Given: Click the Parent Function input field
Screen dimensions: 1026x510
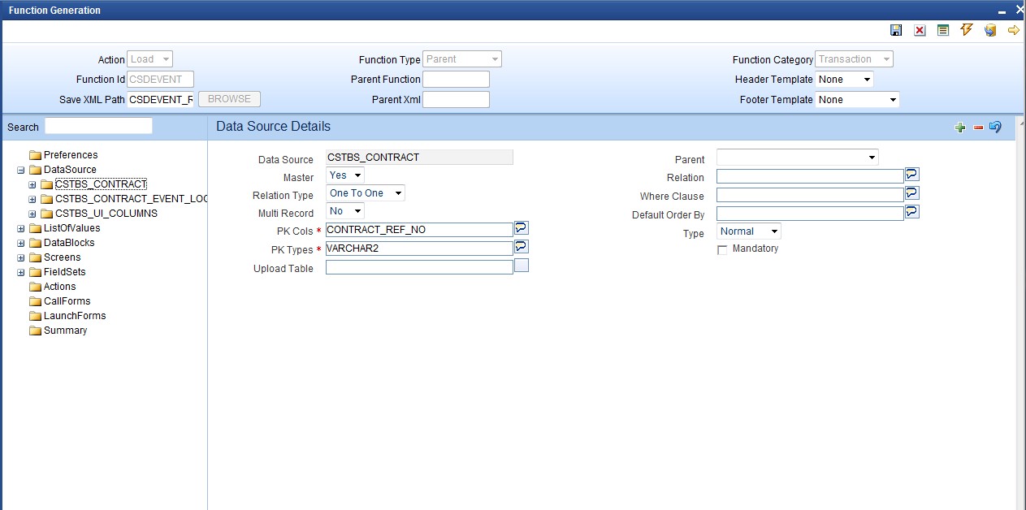Looking at the screenshot, I should (456, 80).
